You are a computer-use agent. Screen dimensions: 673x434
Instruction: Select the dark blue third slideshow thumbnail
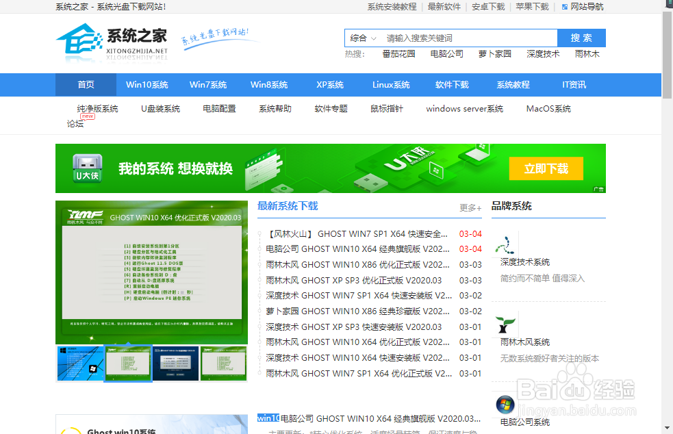click(175, 363)
